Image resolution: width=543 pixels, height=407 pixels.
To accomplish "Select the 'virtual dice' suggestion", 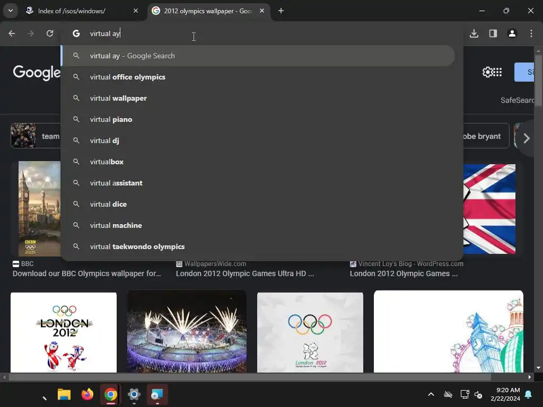I will coord(258,204).
